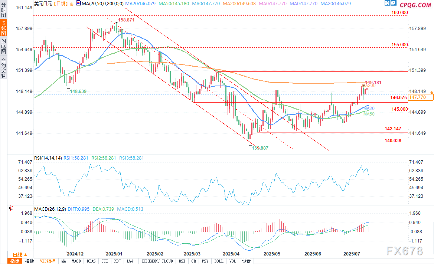Viewport: 434px width, 264px height.
Task: Click the orange circle-plus icon beside 日线
Action: coord(72,3)
